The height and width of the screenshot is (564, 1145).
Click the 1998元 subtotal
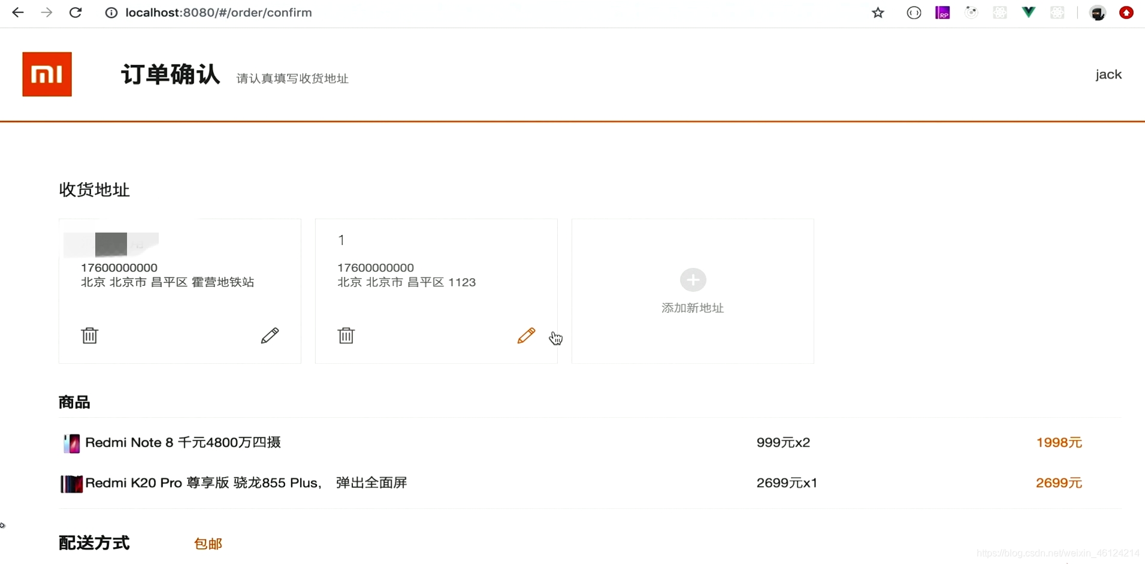pyautogui.click(x=1059, y=442)
